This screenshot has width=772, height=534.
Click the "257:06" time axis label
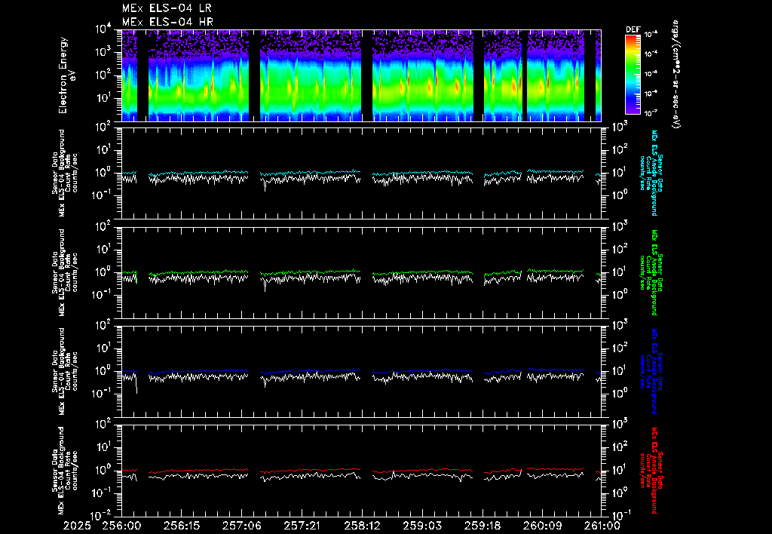coord(242,526)
